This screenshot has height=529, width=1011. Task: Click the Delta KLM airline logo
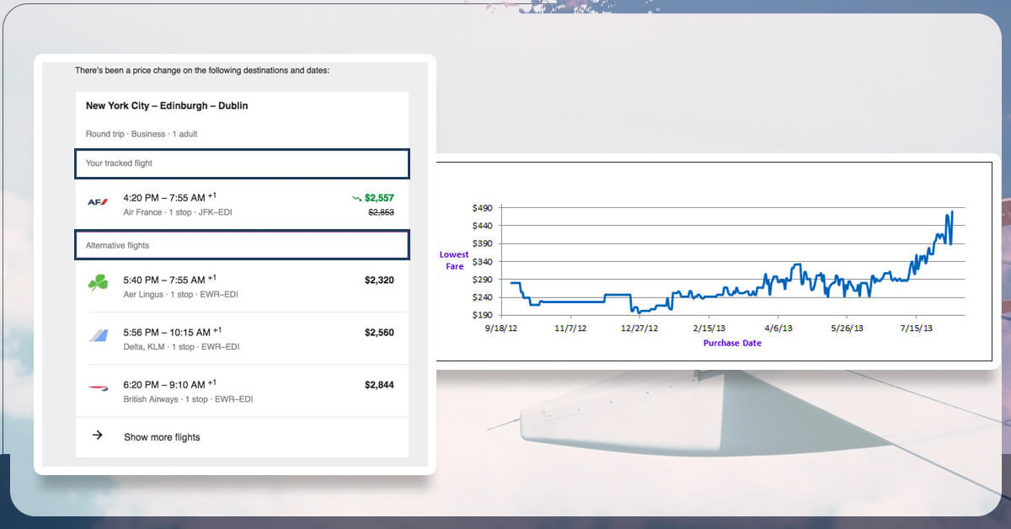point(98,336)
